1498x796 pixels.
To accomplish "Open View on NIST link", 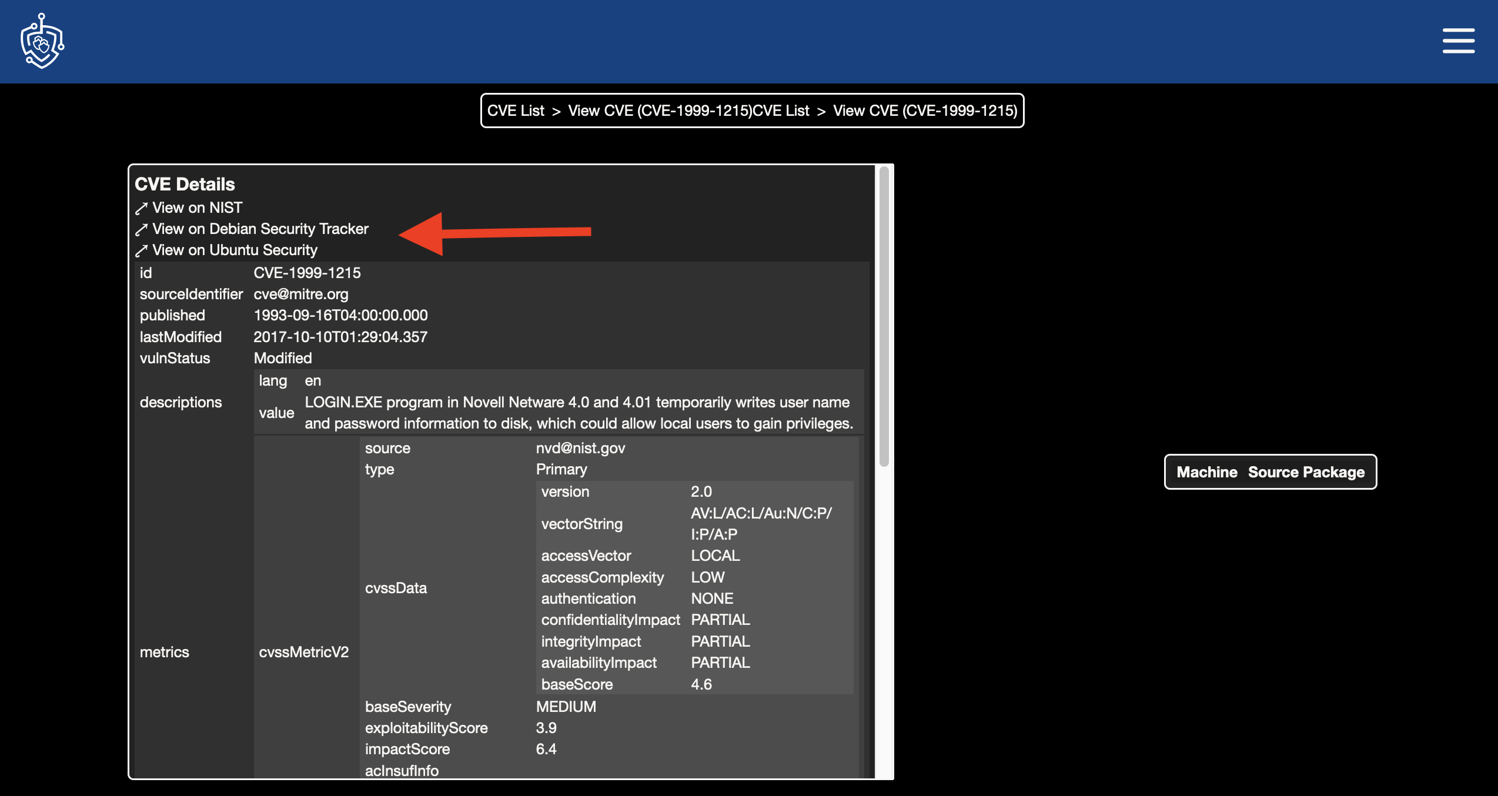I will (197, 208).
